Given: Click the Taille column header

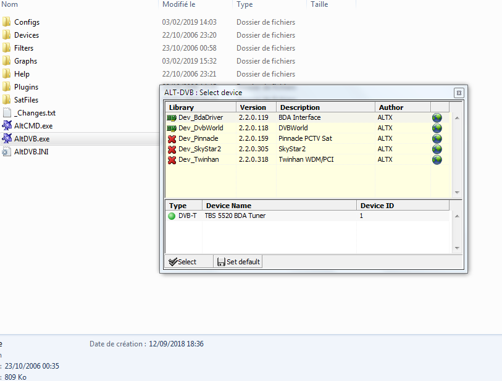Looking at the screenshot, I should pos(319,4).
